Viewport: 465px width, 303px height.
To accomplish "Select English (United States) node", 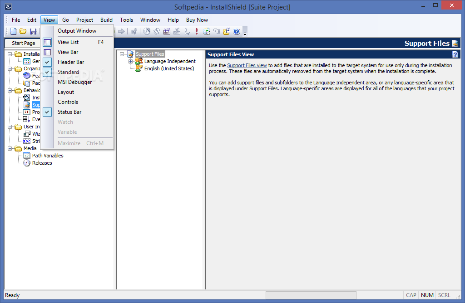I will [x=169, y=68].
